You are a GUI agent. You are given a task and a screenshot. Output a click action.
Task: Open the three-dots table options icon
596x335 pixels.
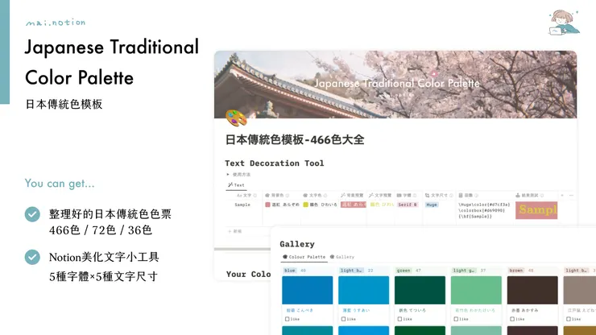tap(571, 195)
